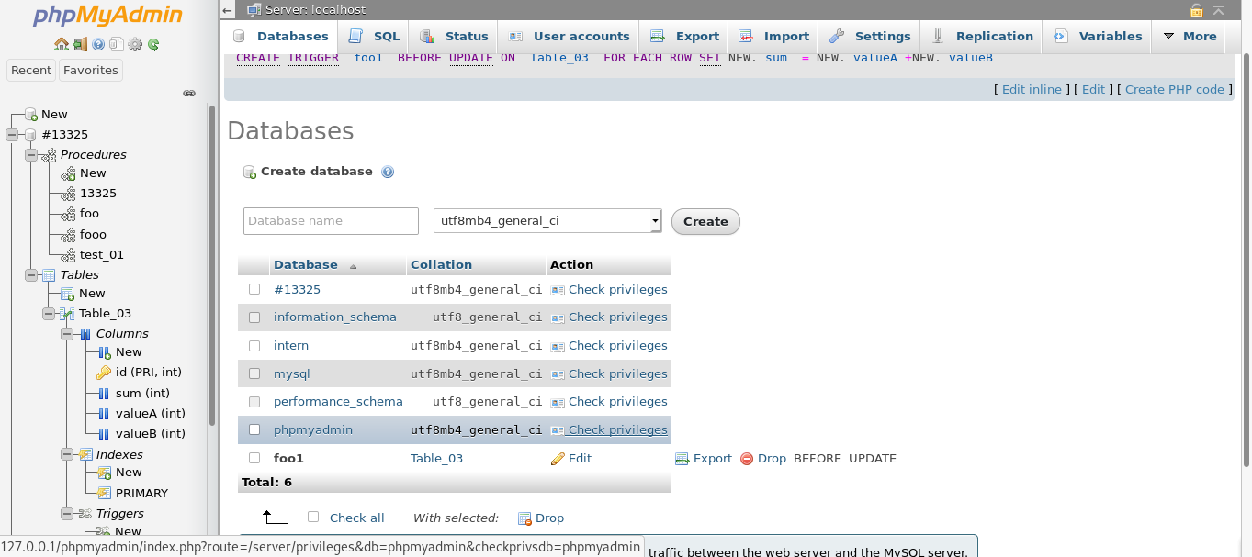Reload navigation panel green arrow icon

click(153, 44)
